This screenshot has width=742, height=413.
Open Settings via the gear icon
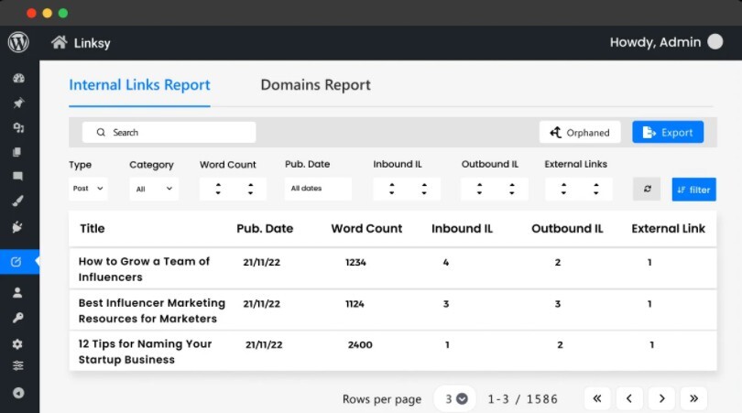(x=18, y=344)
